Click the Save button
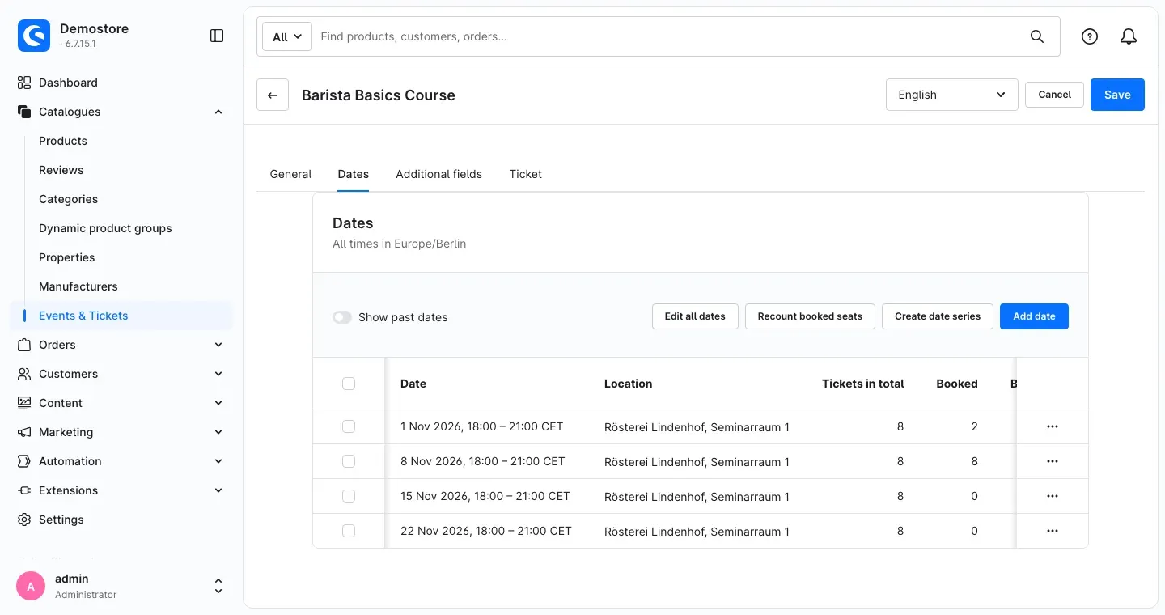 (1117, 95)
